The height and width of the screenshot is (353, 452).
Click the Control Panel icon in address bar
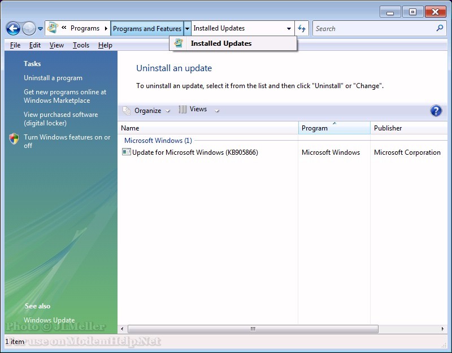[53, 28]
